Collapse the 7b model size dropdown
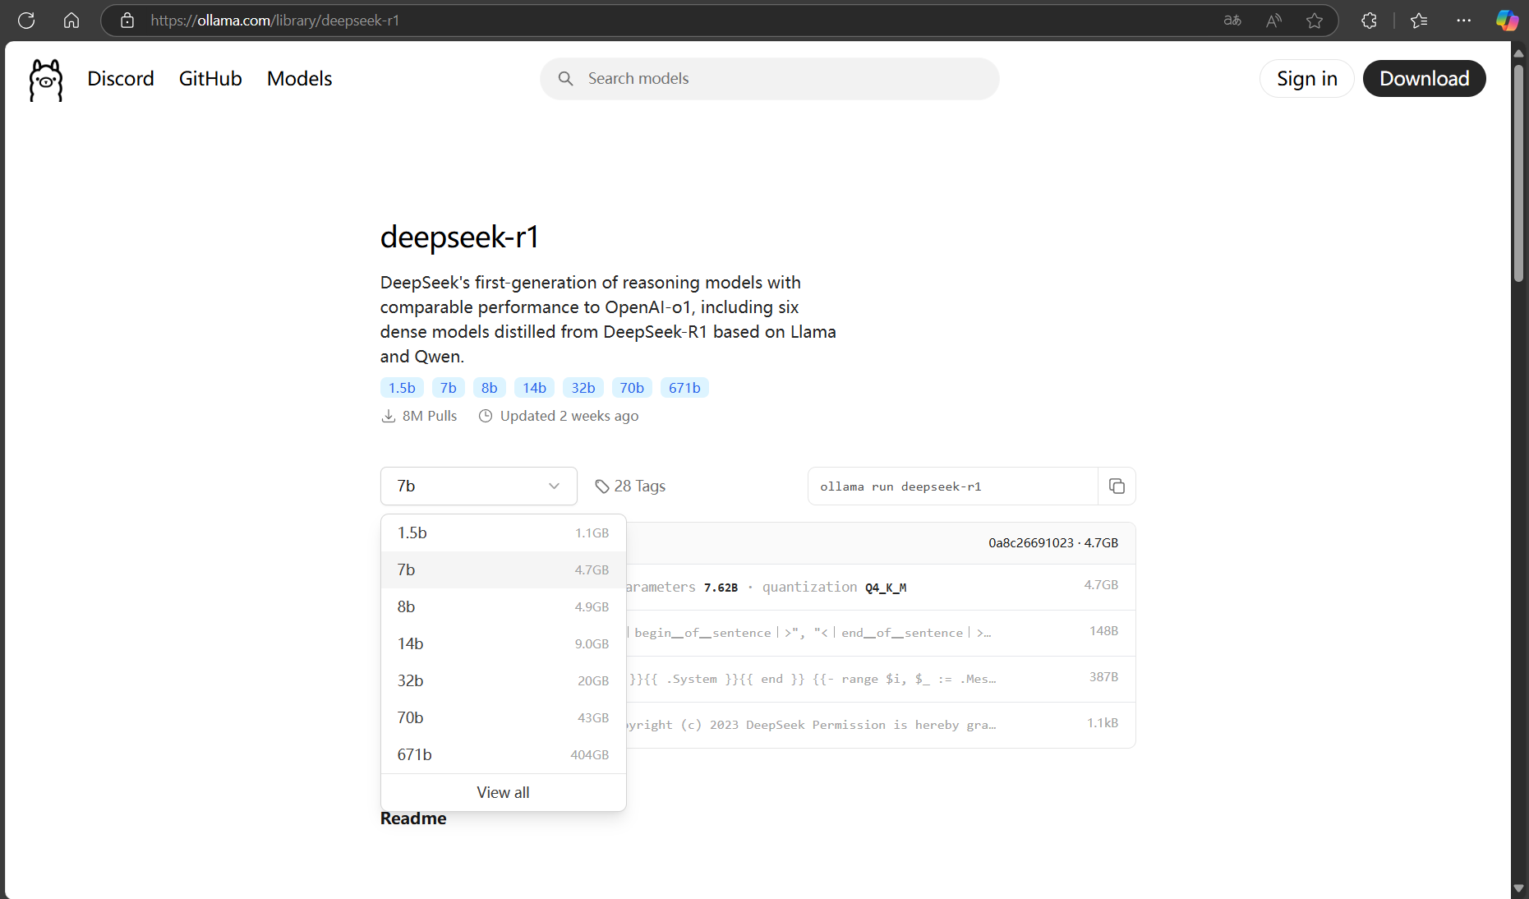 tap(479, 486)
